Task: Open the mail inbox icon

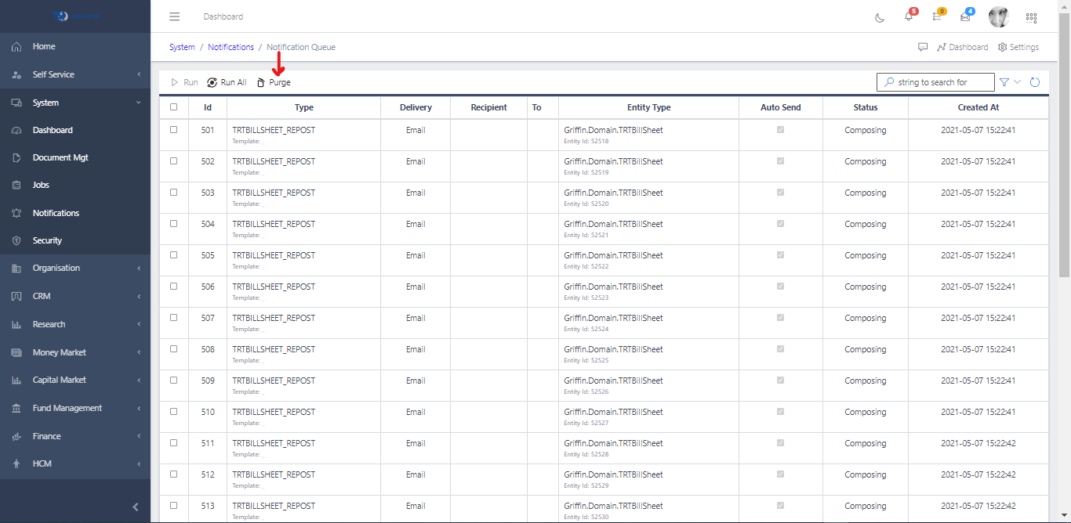Action: tap(965, 17)
